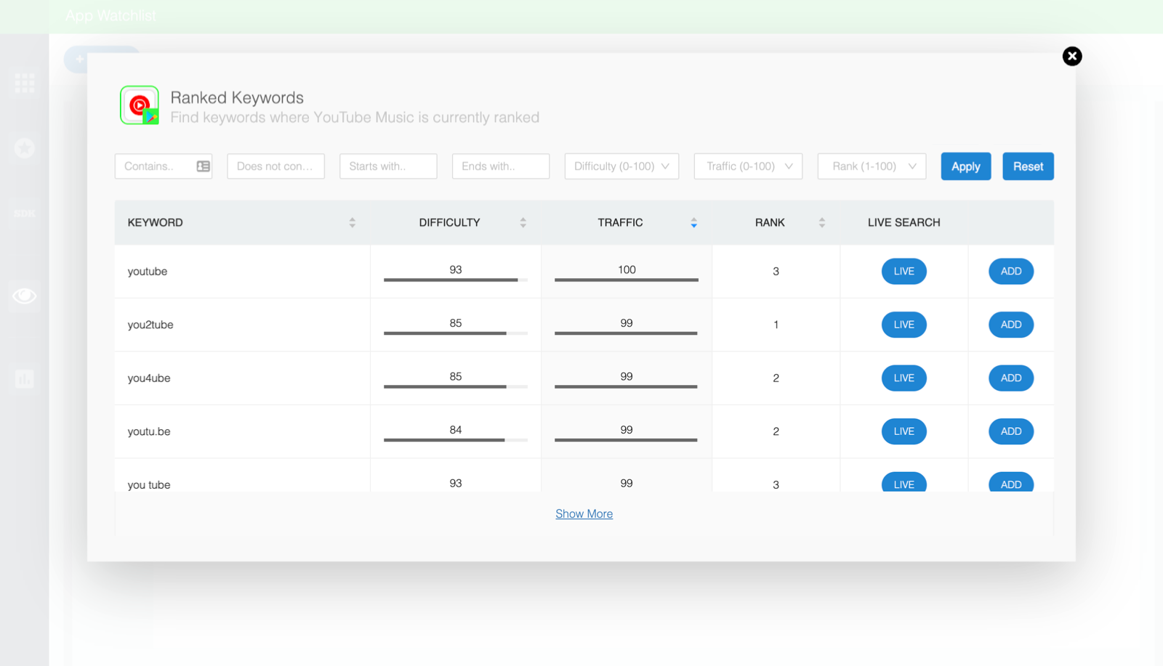Add the you tube keyword
Viewport: 1163px width, 666px height.
point(1011,483)
